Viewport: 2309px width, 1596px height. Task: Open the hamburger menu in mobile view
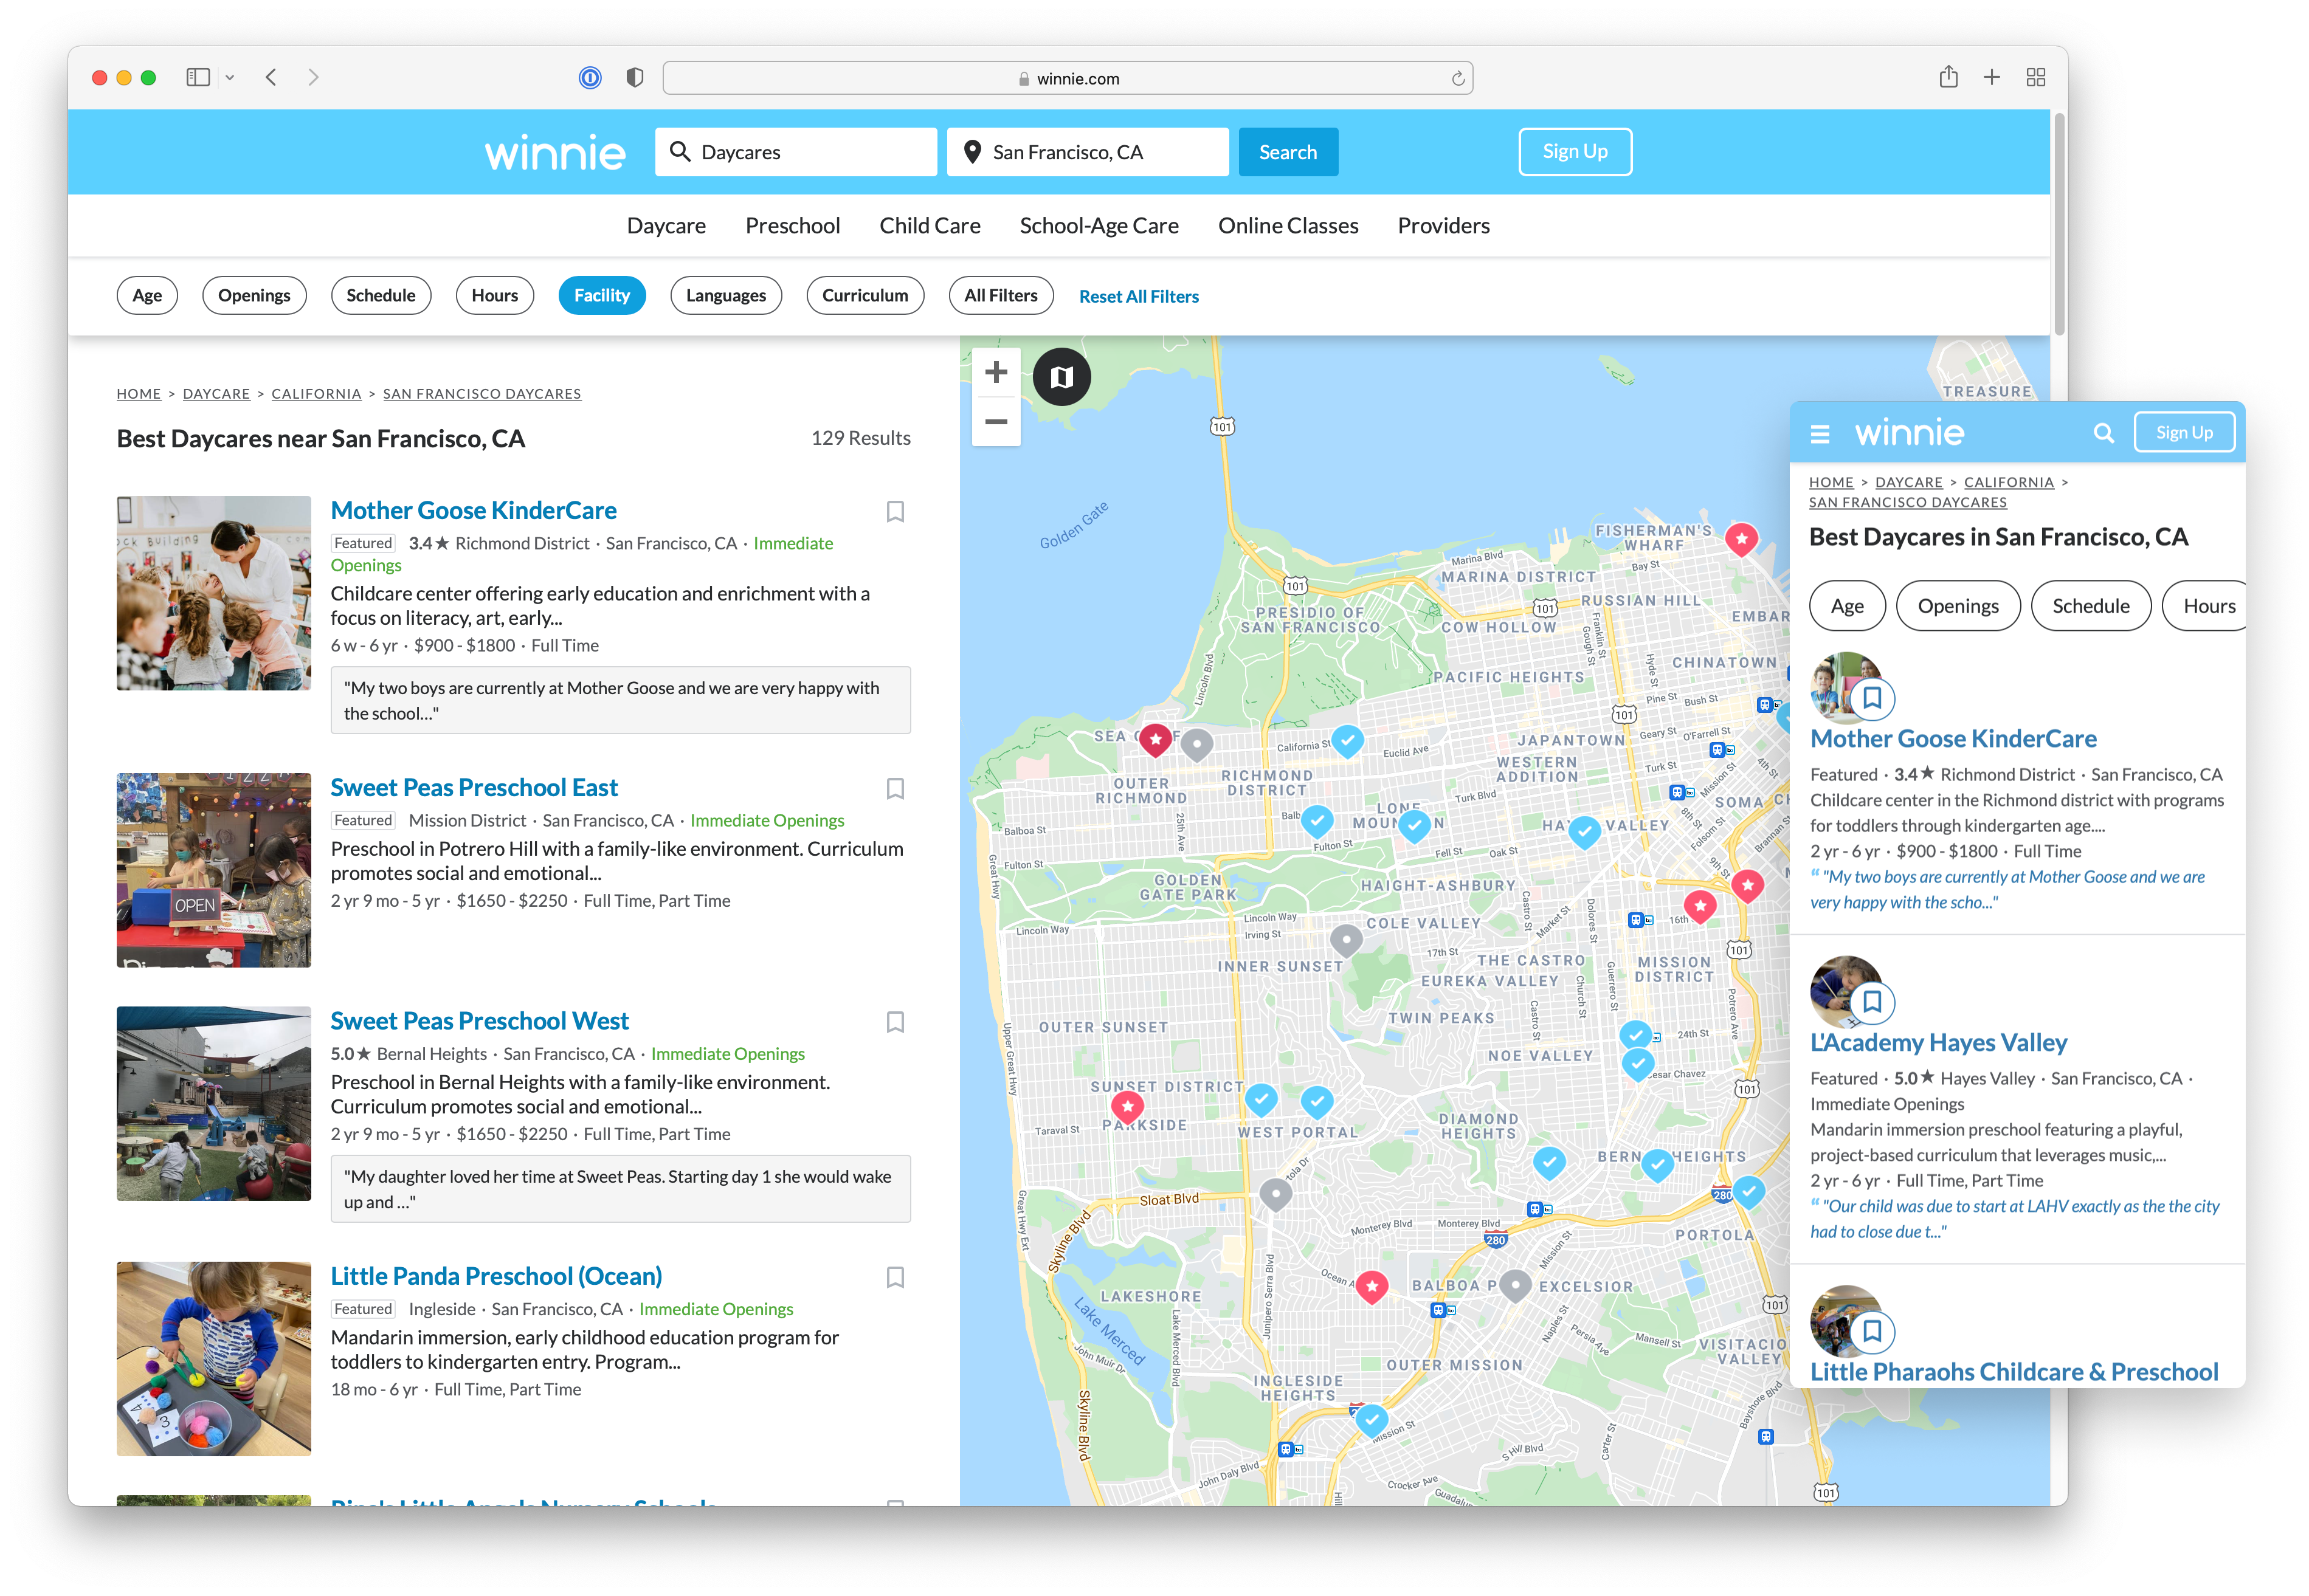1819,434
